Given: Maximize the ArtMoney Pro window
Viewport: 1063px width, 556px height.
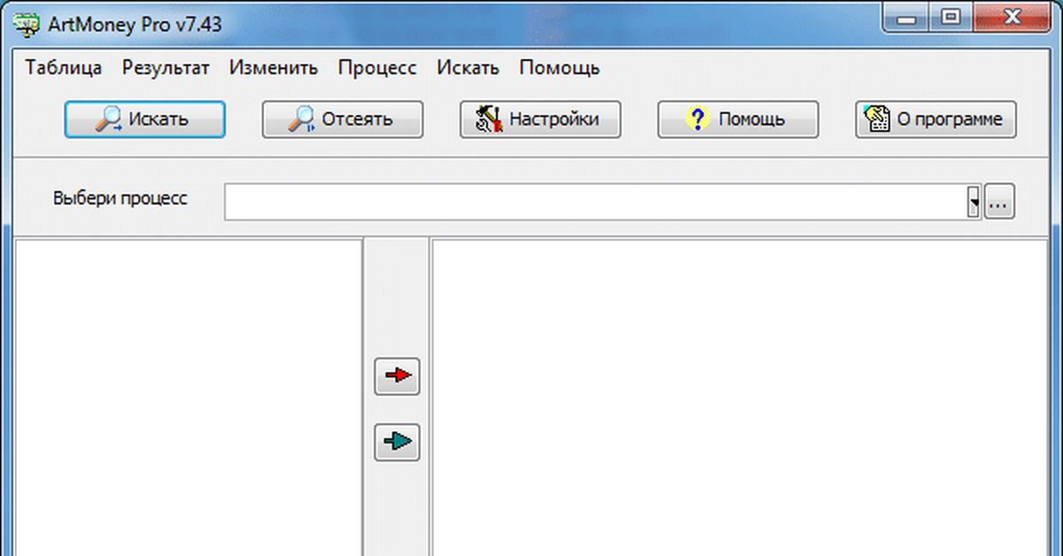Looking at the screenshot, I should pyautogui.click(x=951, y=15).
